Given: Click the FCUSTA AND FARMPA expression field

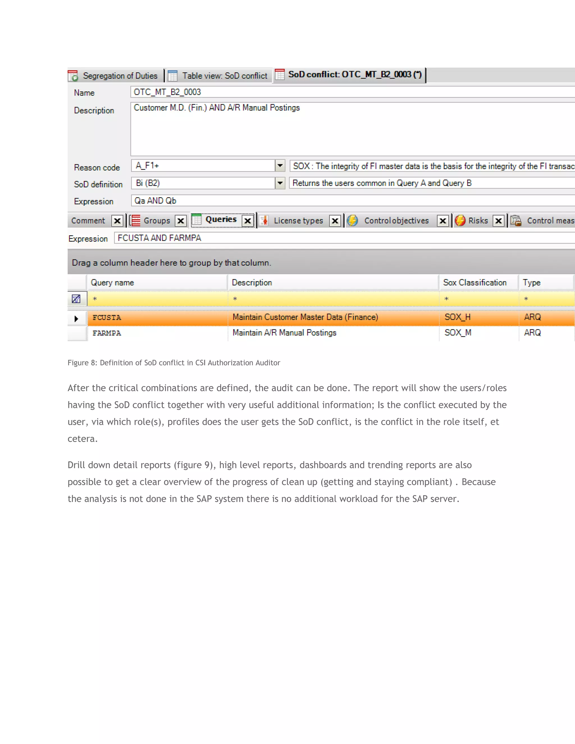Looking at the screenshot, I should click(344, 238).
